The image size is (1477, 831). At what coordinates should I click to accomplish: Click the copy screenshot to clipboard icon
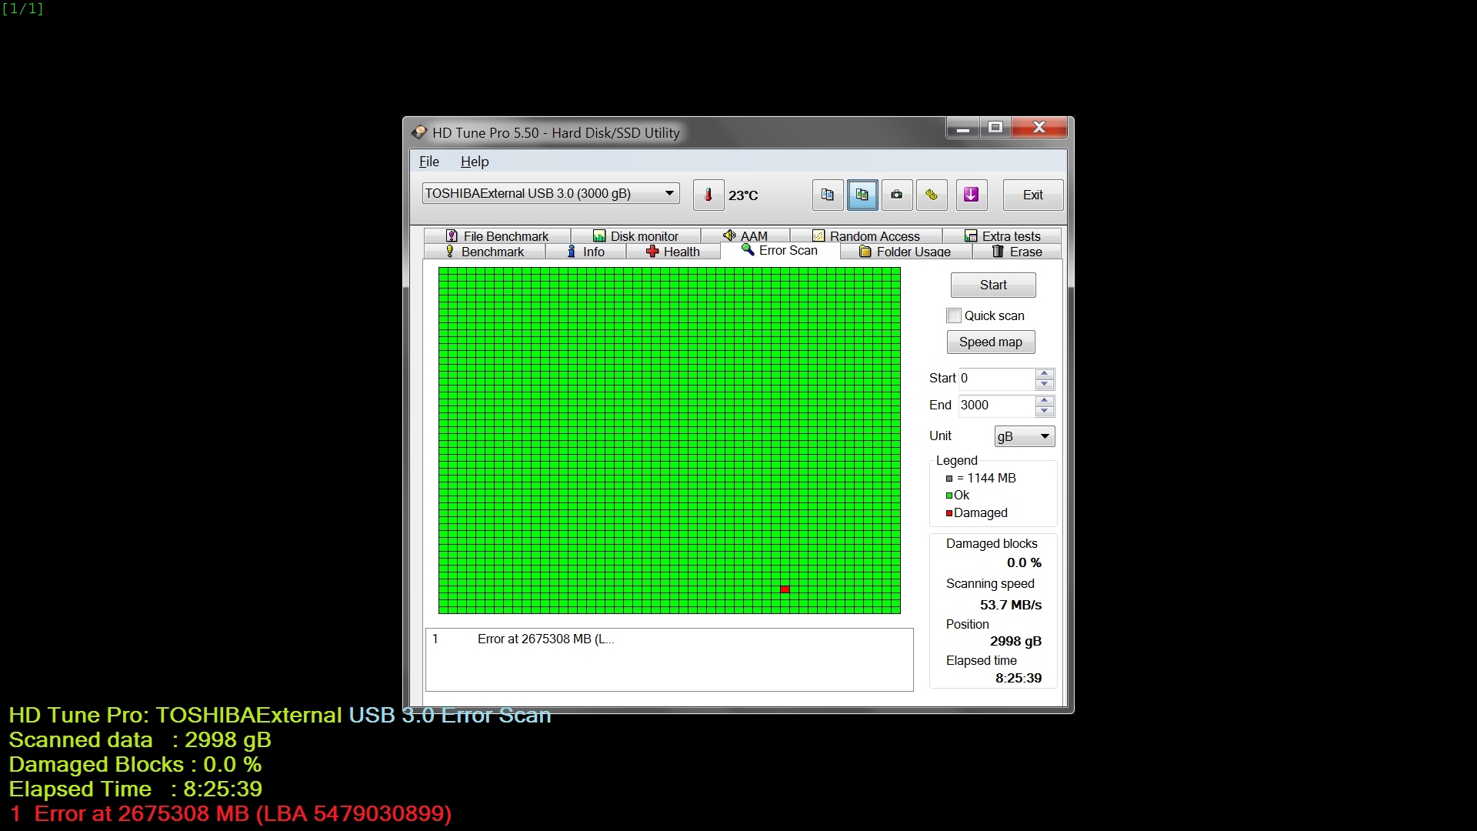(x=862, y=195)
